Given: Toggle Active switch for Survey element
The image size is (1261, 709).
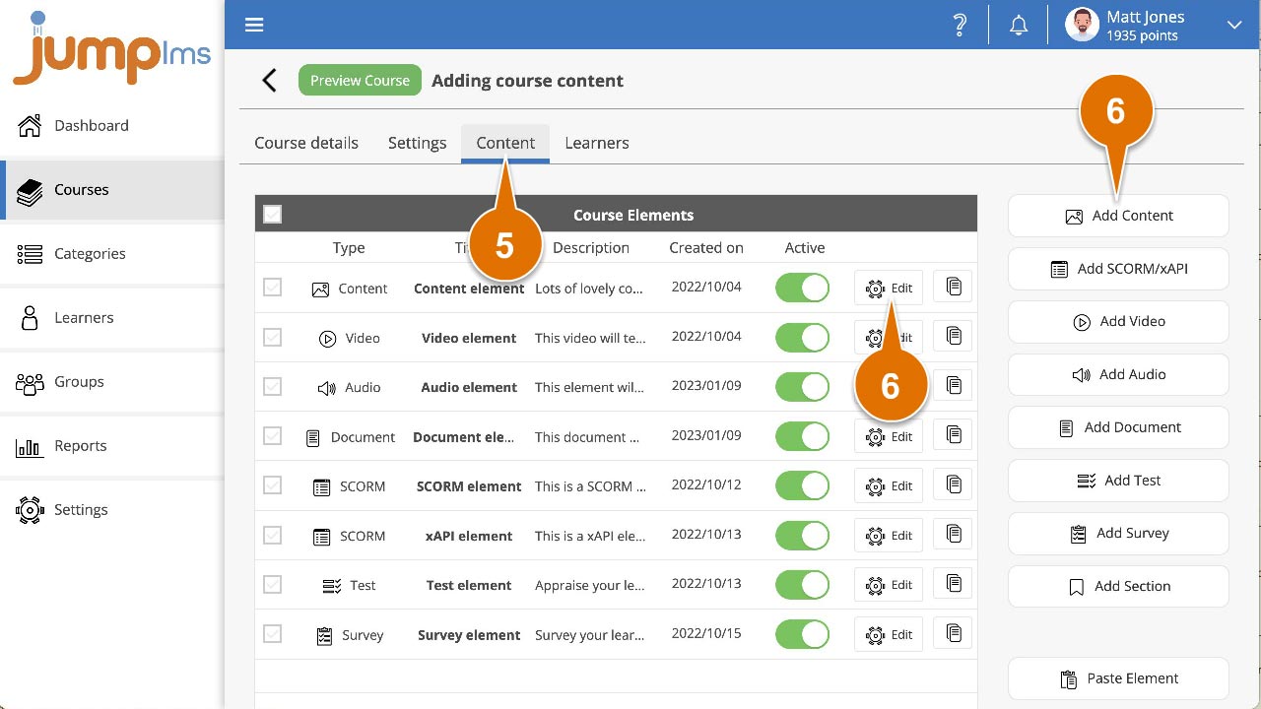Looking at the screenshot, I should [x=803, y=634].
